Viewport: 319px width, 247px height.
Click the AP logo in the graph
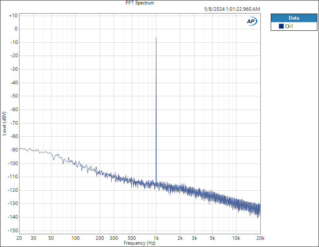(x=252, y=21)
